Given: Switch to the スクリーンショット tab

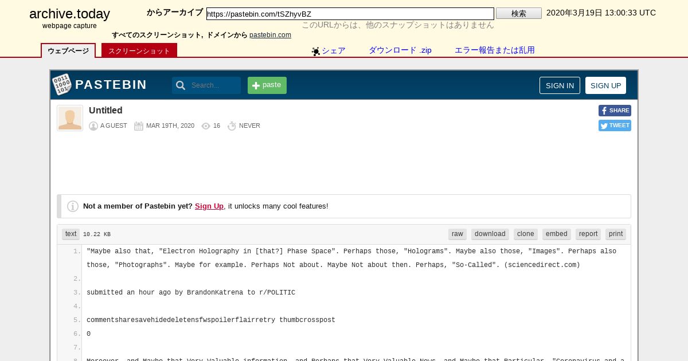Looking at the screenshot, I should (x=139, y=50).
